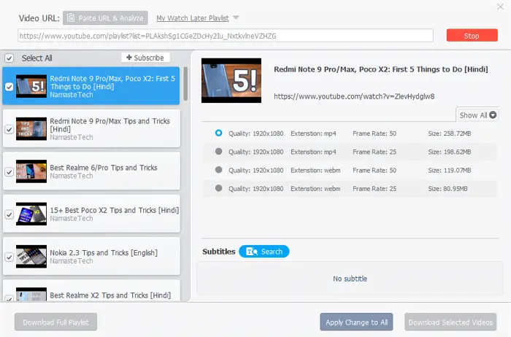This screenshot has width=511, height=337.
Task: Click the No subtitle text area
Action: point(350,279)
